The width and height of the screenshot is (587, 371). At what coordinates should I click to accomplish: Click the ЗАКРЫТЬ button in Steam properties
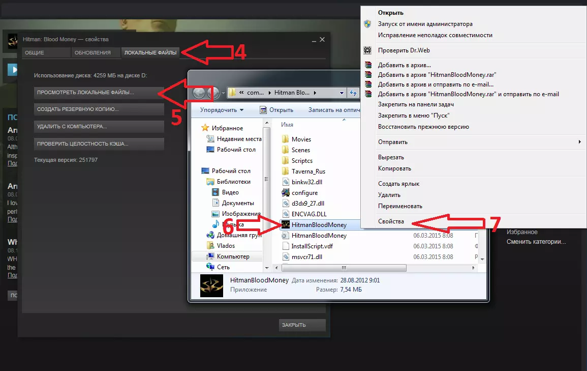point(302,325)
